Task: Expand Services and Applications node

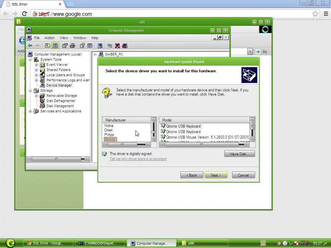Action: click(x=30, y=111)
